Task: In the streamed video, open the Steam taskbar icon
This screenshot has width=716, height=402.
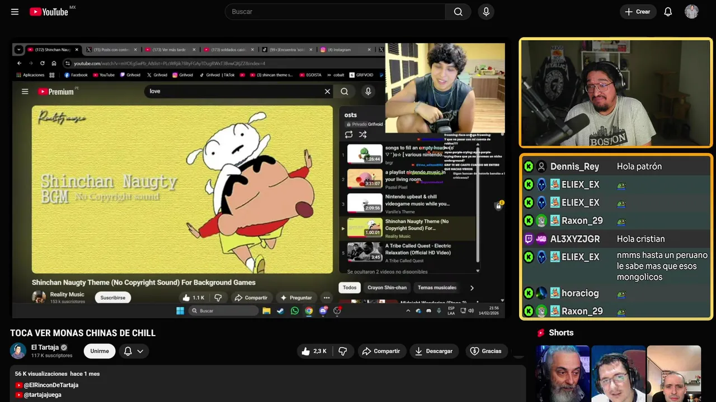Action: [x=280, y=311]
